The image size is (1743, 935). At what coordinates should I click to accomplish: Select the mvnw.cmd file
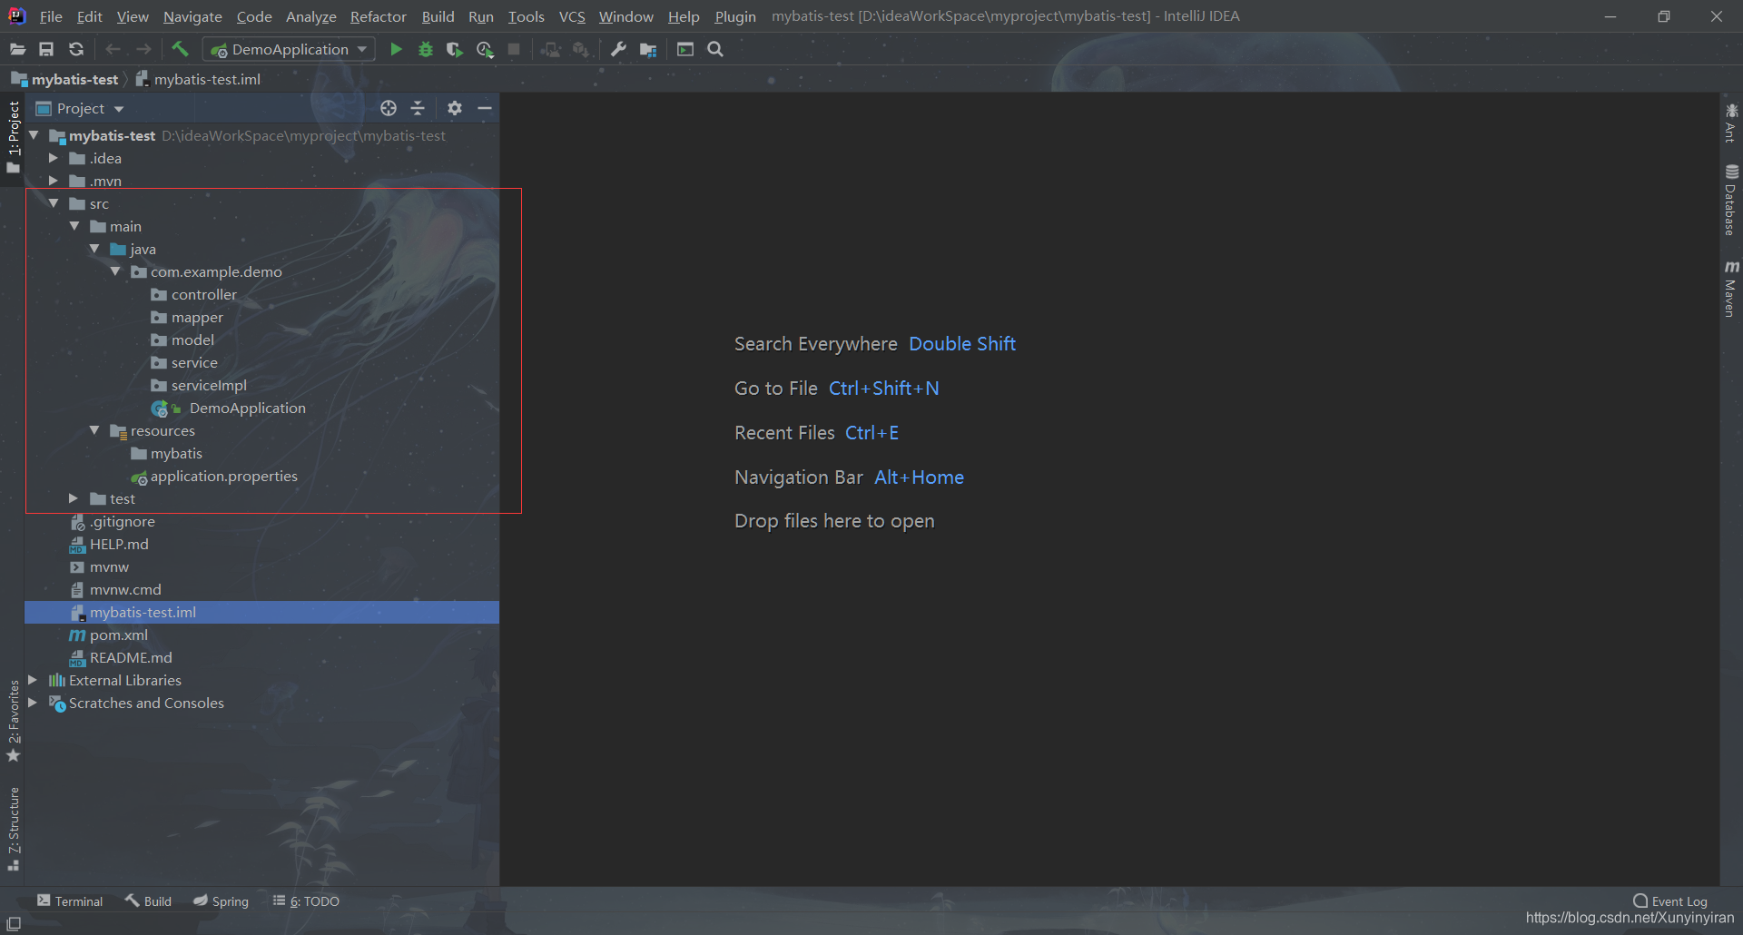tap(125, 589)
